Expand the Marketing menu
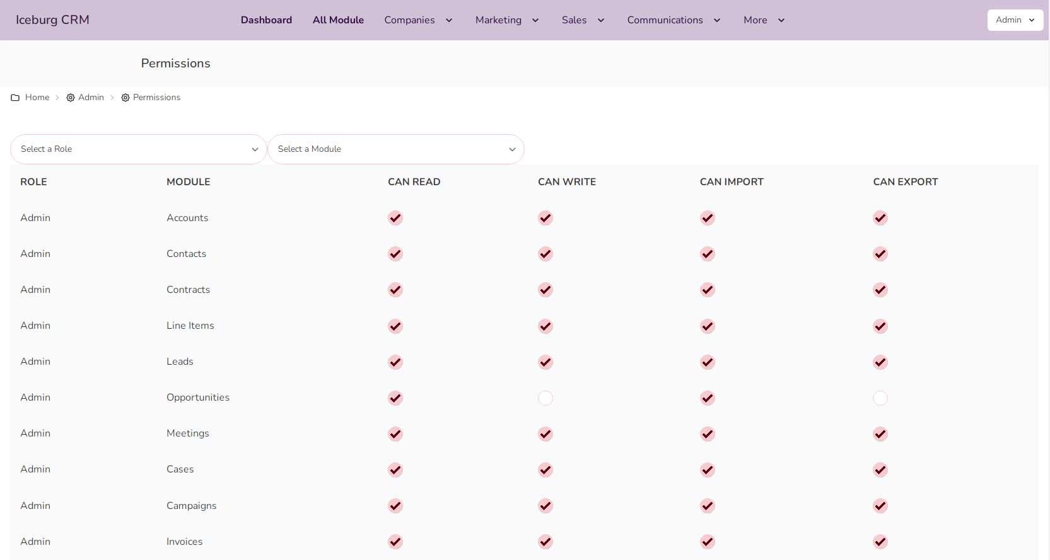Viewport: 1050px width, 560px height. tap(507, 20)
